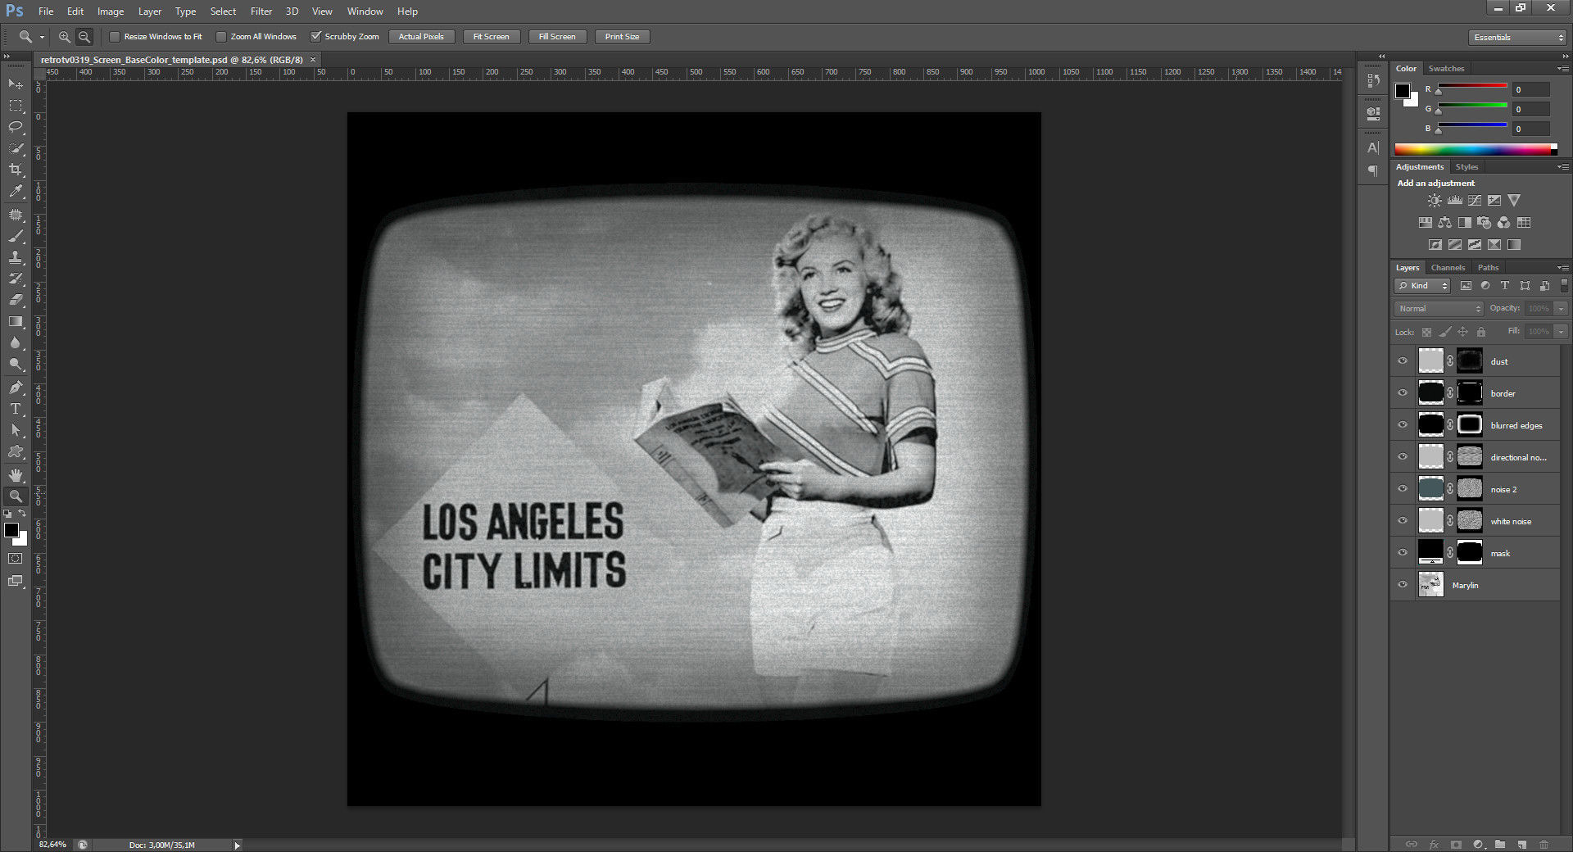Click the Print Size button
This screenshot has width=1573, height=852.
[x=622, y=37]
